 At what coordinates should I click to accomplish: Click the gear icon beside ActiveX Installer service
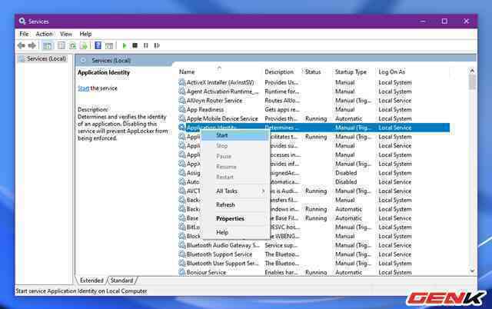point(182,82)
